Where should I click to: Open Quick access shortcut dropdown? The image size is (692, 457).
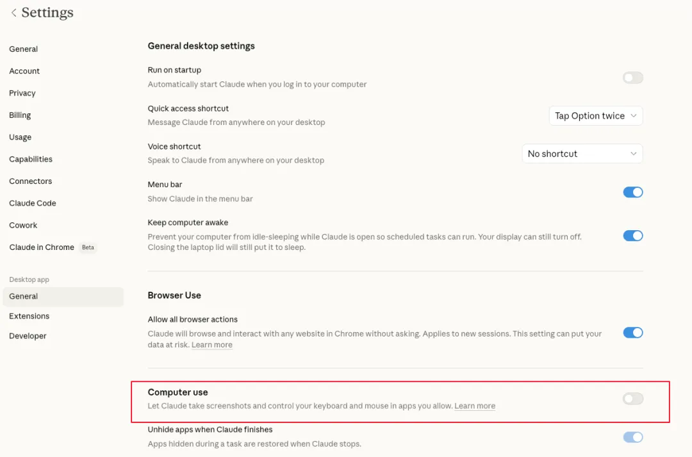595,116
